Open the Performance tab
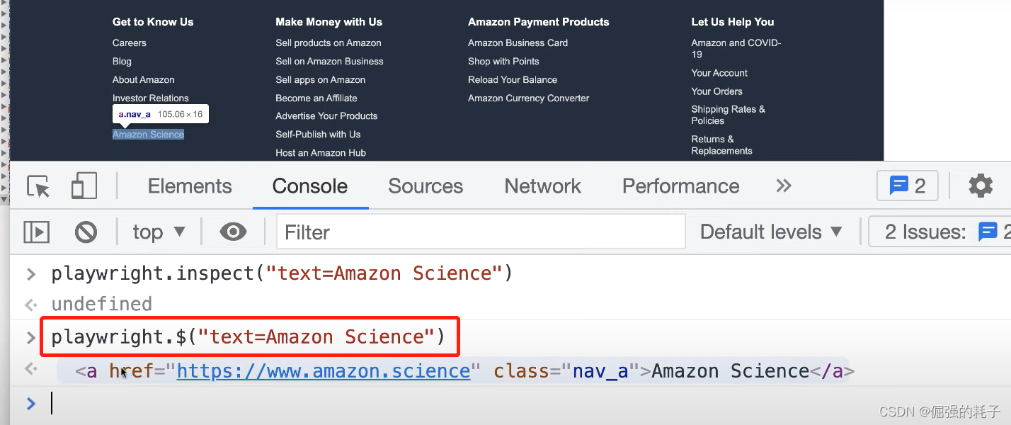Screen dimensions: 1011x425 click(680, 186)
